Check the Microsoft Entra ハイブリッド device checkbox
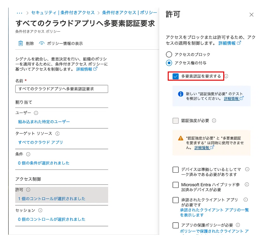 click(x=176, y=185)
